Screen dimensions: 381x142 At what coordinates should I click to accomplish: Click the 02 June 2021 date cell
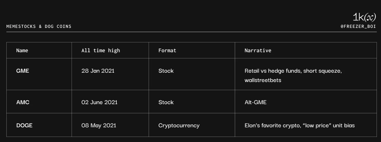99,102
